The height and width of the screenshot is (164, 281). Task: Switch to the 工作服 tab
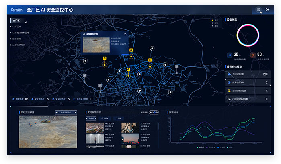tap(119, 119)
